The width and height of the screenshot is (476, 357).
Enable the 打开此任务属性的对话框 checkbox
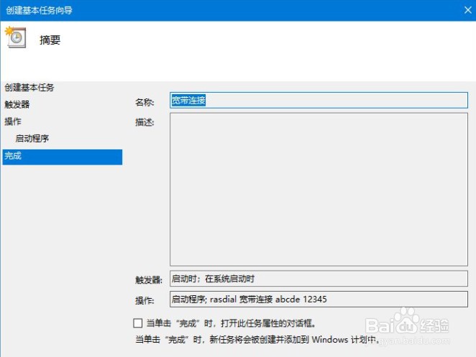138,323
